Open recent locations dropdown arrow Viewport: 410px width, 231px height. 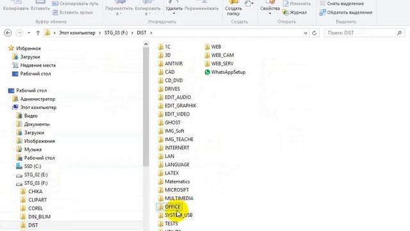coord(29,33)
